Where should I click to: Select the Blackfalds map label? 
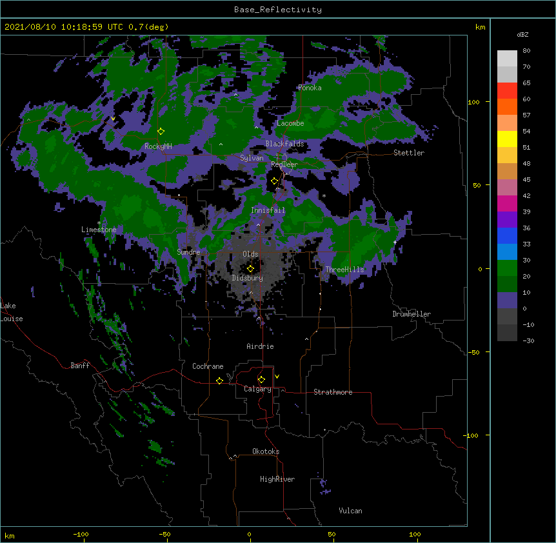(284, 144)
